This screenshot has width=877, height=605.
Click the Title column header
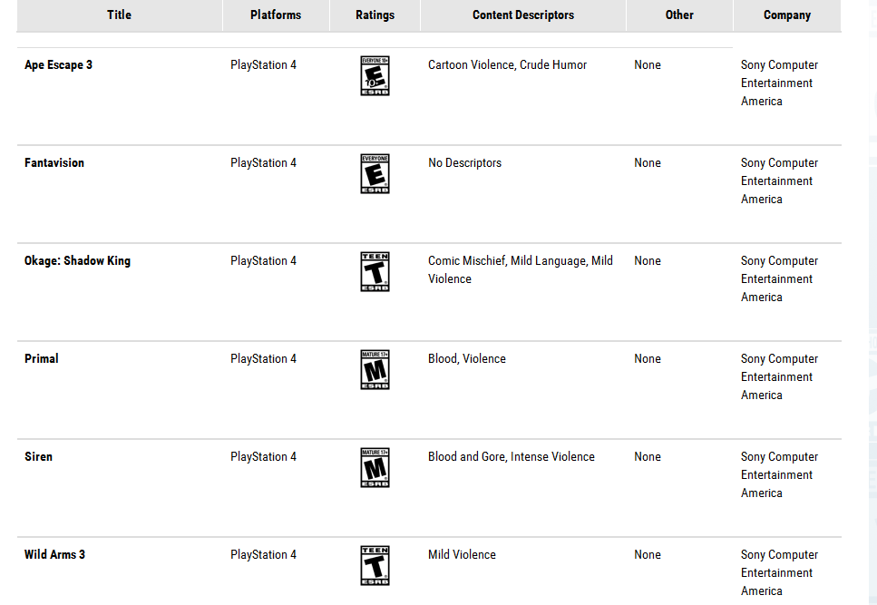[x=119, y=15]
